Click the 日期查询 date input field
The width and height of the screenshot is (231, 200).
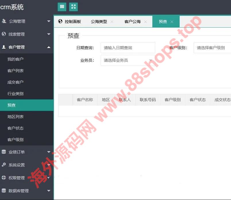[128, 48]
